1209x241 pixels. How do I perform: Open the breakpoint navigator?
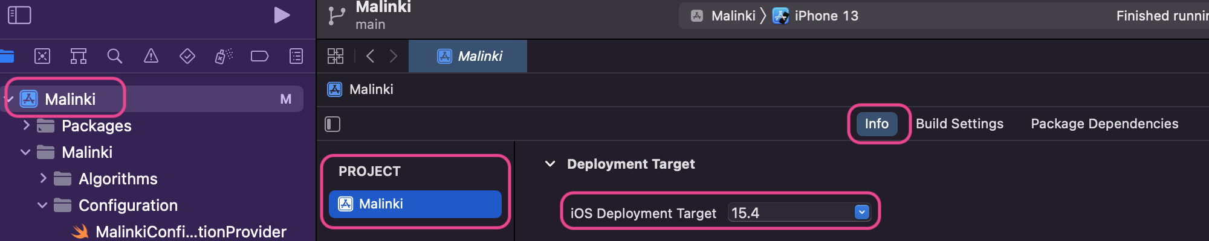[x=260, y=57]
